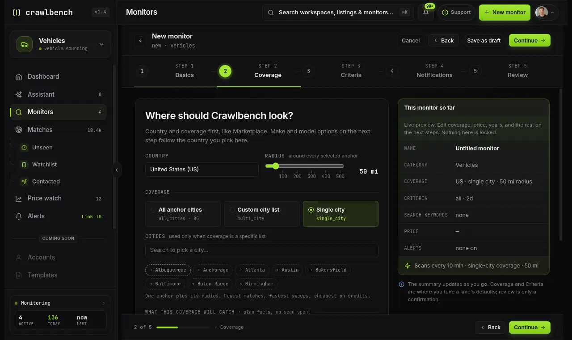Go to Step 3 Criteria

(x=342, y=71)
